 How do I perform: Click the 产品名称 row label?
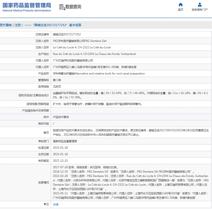tap(44, 74)
